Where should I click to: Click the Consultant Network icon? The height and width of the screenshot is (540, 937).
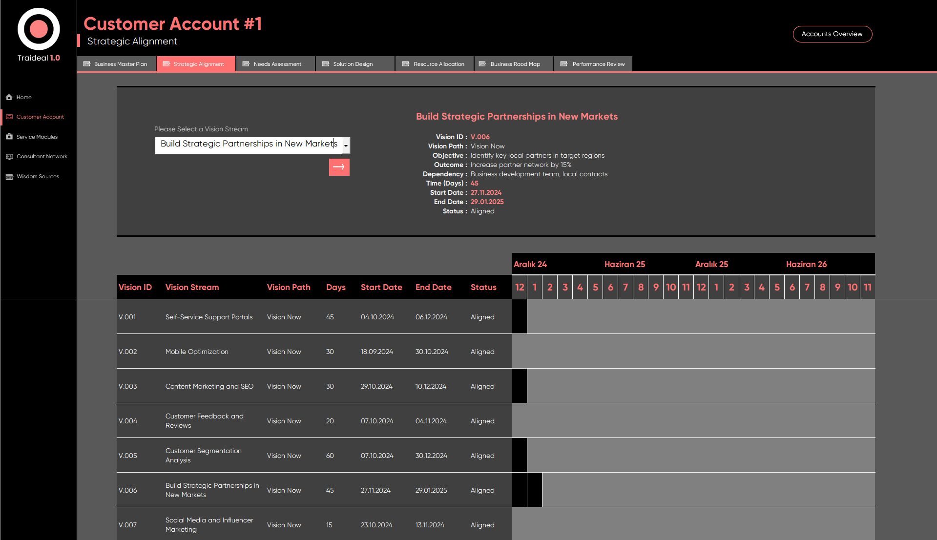click(9, 157)
